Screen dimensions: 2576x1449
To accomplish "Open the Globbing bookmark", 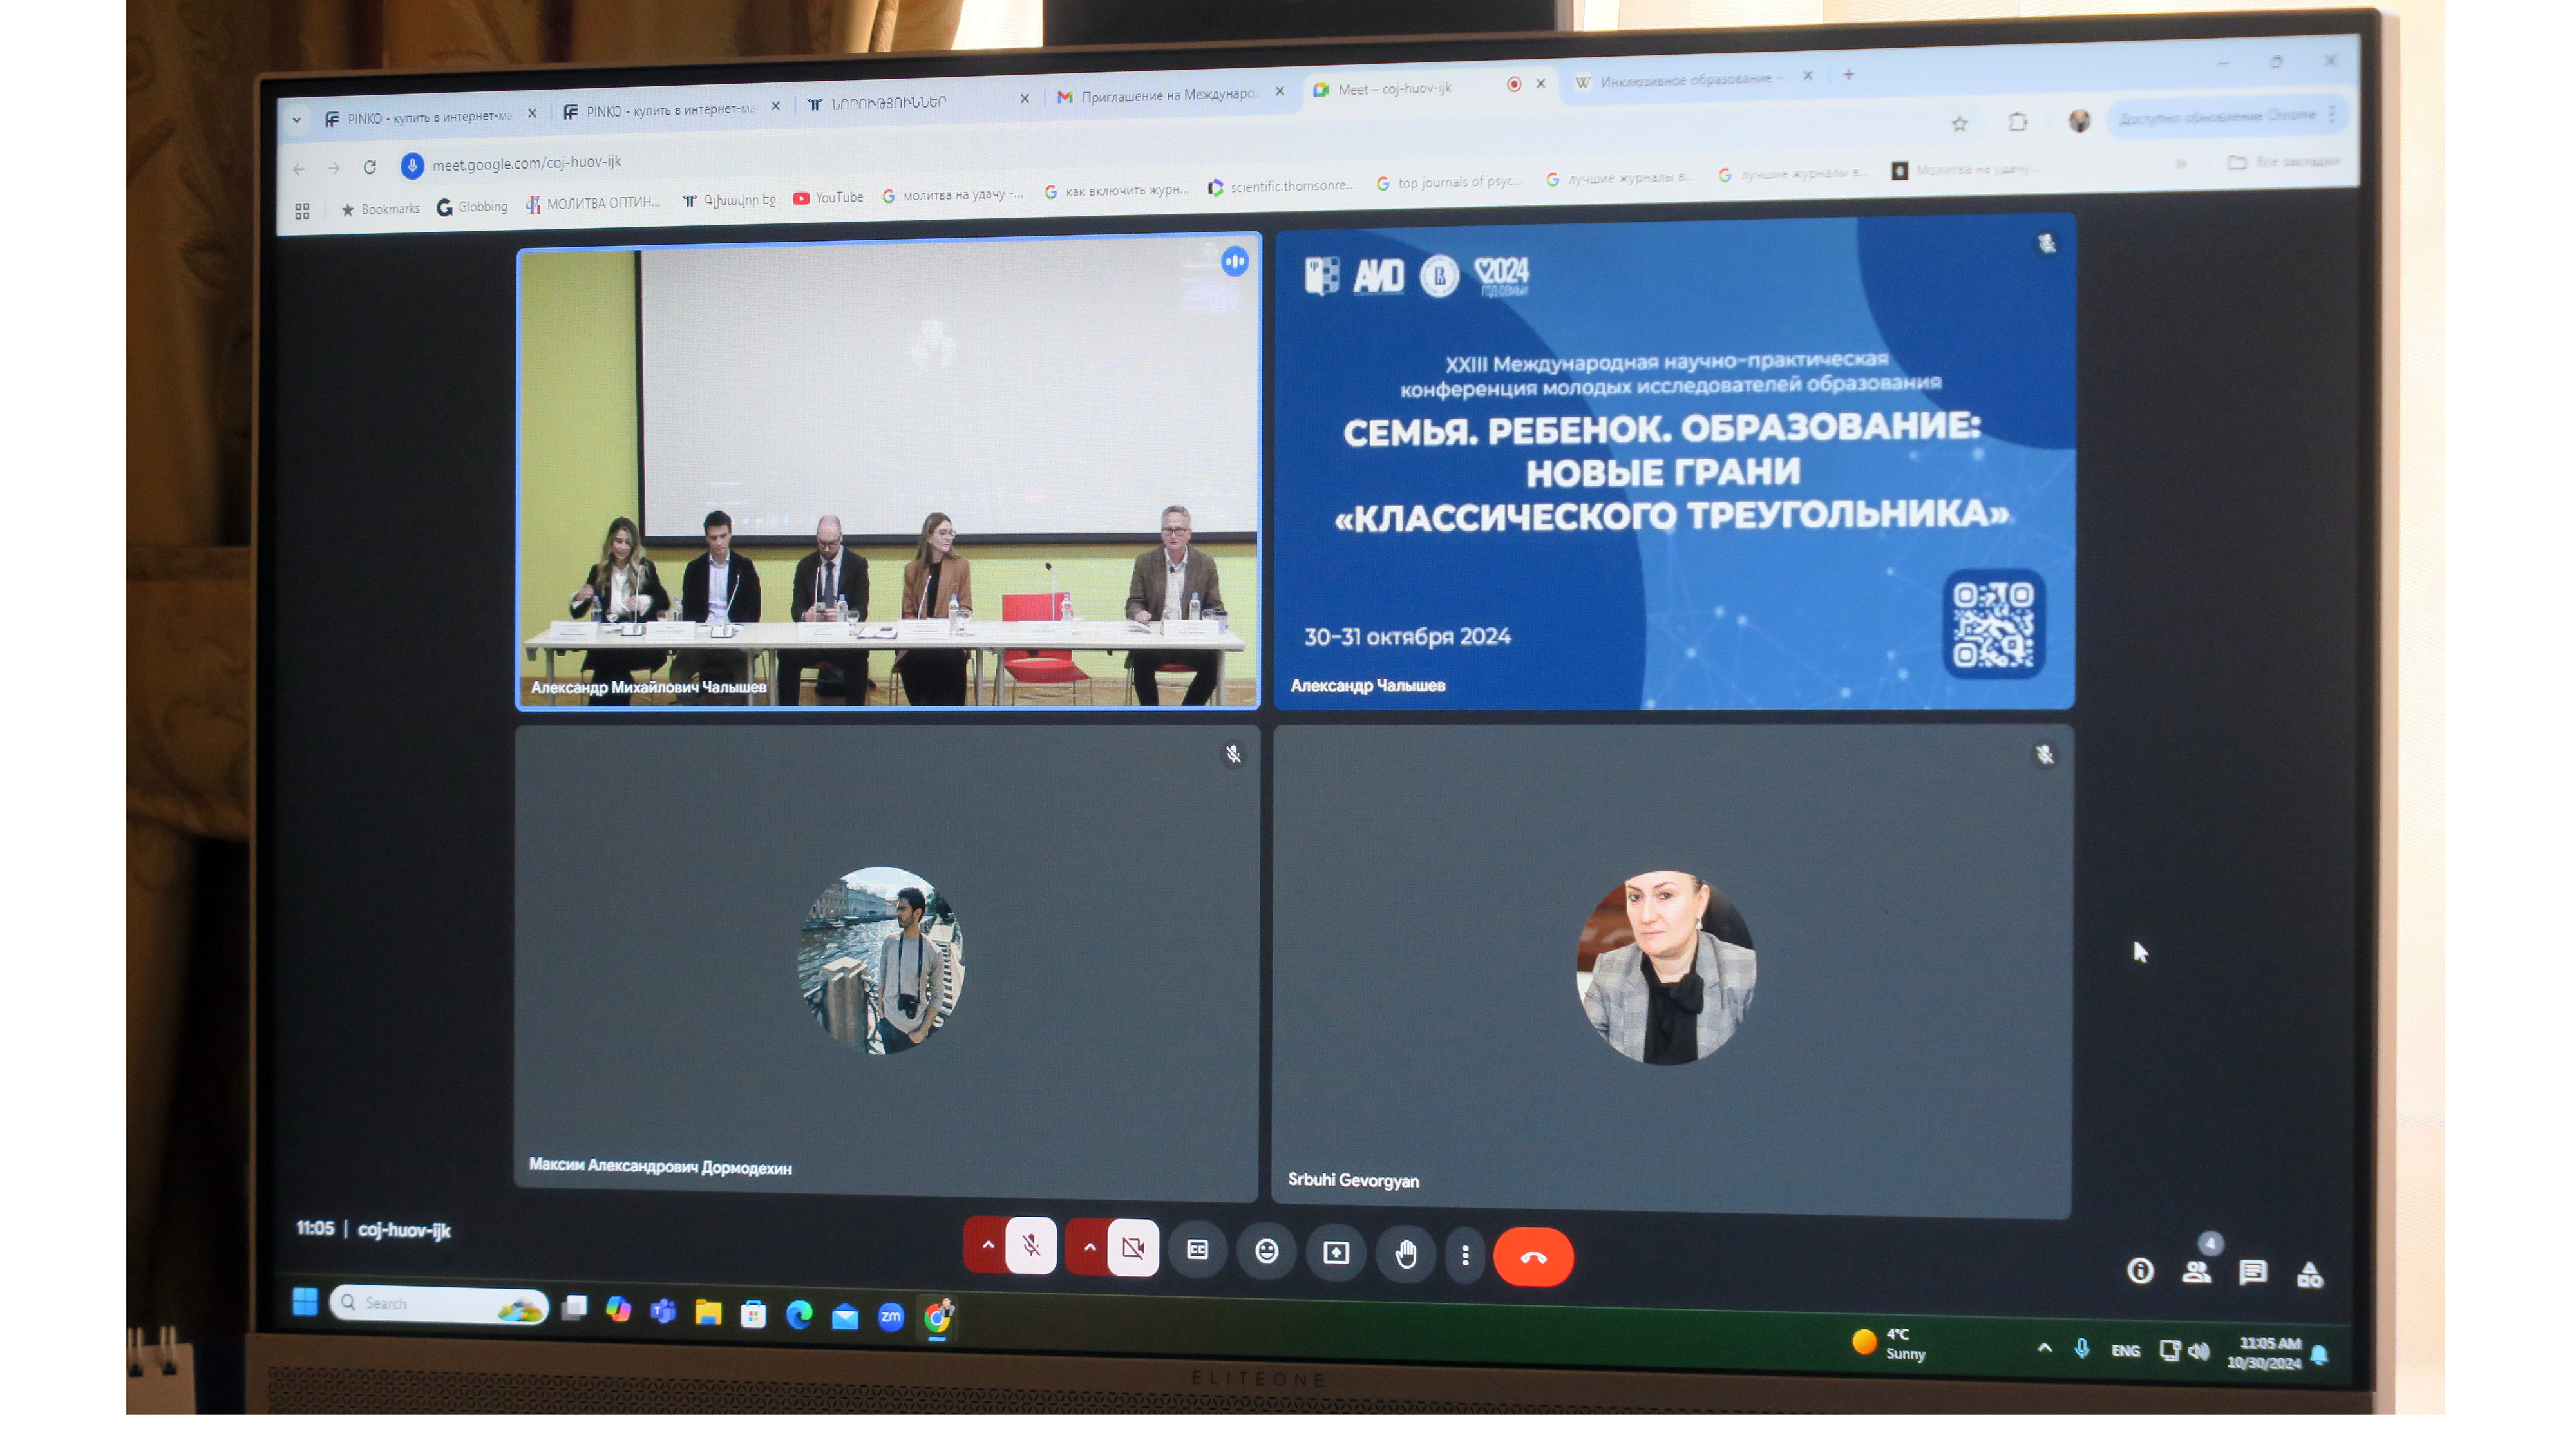I will pos(472,207).
